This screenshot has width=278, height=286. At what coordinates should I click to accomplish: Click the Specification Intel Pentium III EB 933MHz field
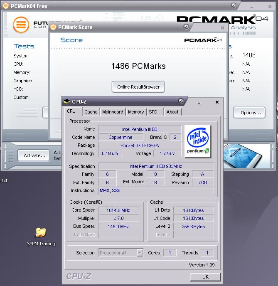coord(156,166)
